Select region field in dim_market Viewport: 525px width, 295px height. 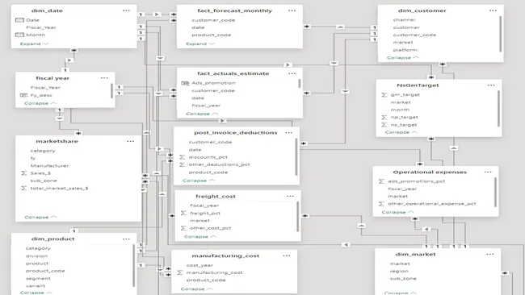[399, 272]
